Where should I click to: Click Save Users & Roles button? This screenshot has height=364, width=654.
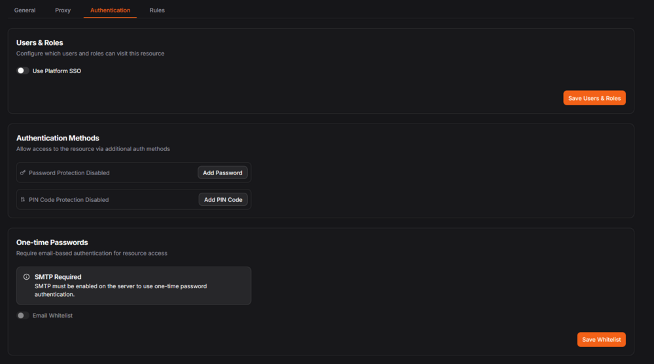point(594,98)
